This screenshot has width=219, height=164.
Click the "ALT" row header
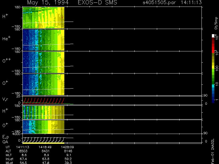point(8,151)
